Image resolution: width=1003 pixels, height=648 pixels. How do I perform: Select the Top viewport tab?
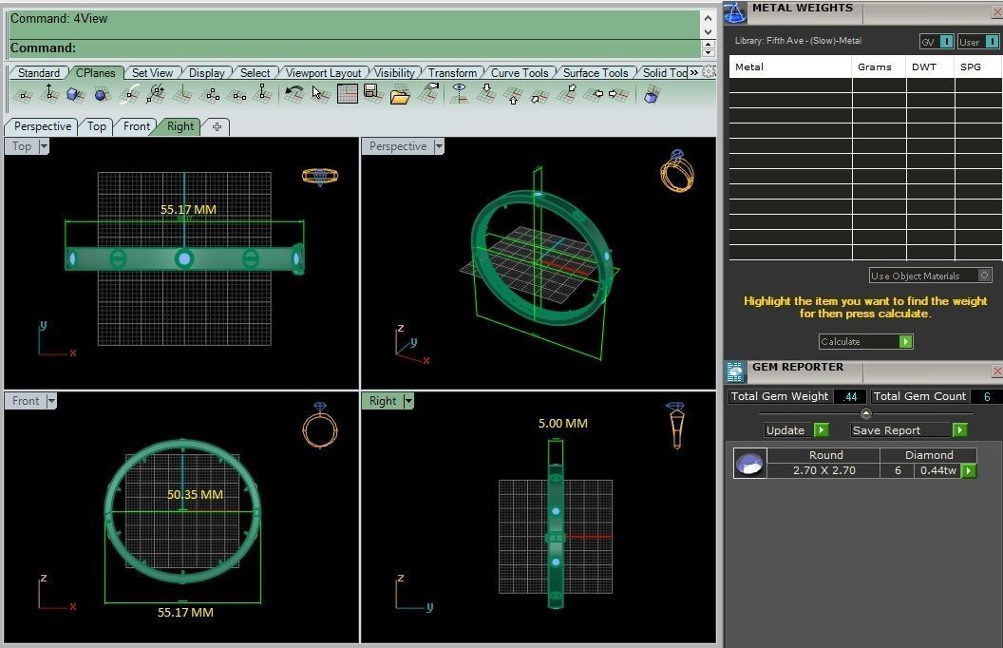tap(97, 126)
